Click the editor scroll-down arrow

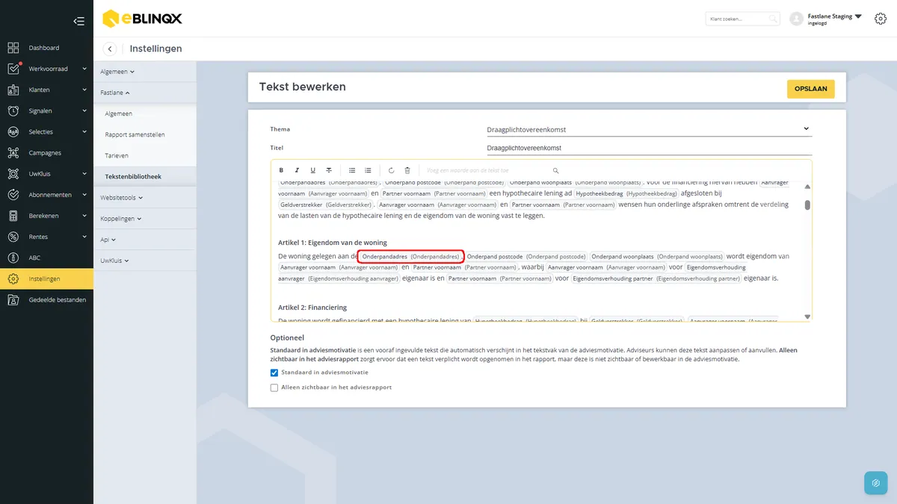point(807,317)
